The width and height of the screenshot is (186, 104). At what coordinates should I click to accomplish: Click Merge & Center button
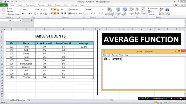coord(75,14)
